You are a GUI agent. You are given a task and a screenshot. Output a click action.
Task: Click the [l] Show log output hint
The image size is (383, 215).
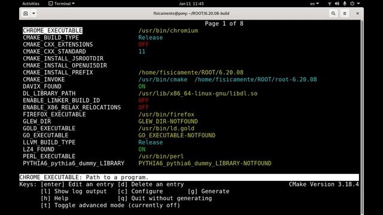click(x=74, y=191)
